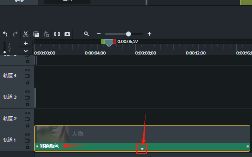Viewport: 252px width, 157px height.
Task: Hide 轨道 2 with its eye icon
Action: pyautogui.click(x=28, y=113)
